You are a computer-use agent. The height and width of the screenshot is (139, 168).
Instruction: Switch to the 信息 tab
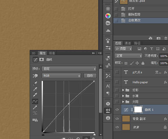[52, 53]
